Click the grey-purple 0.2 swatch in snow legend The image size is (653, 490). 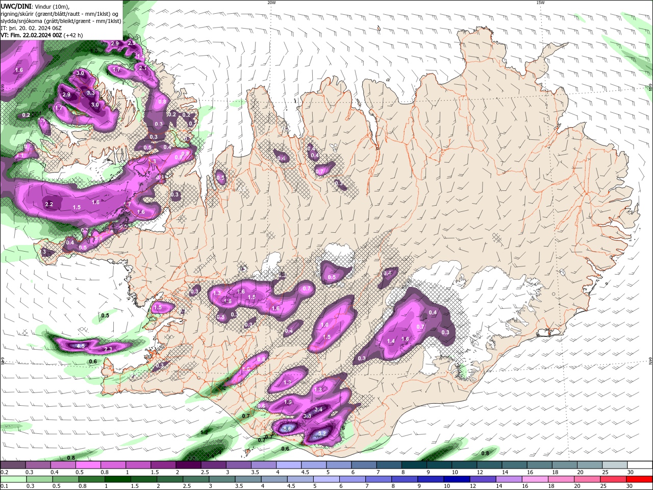(x=13, y=465)
